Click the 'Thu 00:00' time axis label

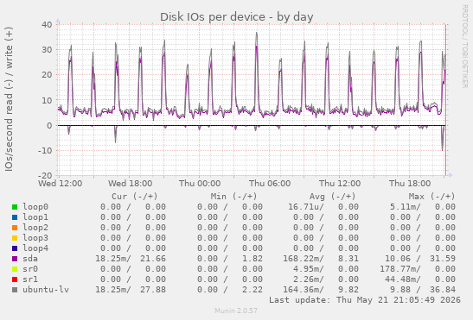click(200, 184)
